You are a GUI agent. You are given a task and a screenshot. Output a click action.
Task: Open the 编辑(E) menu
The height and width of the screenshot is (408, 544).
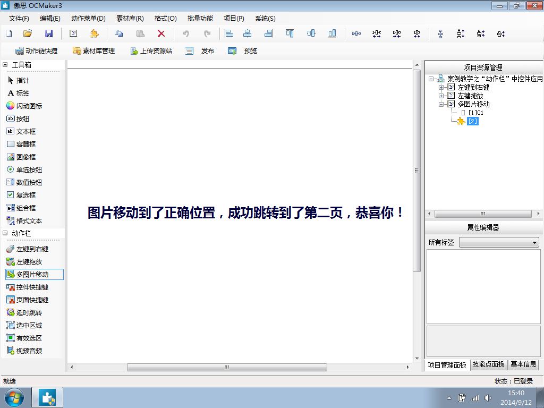tap(50, 19)
